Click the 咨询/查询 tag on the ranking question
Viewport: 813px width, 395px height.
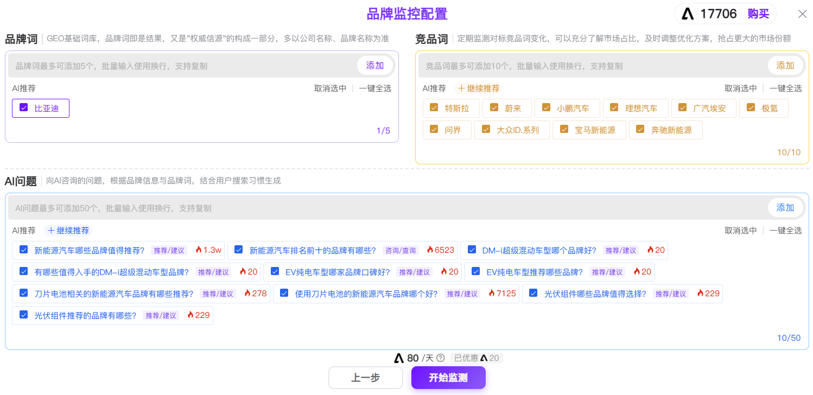click(401, 250)
